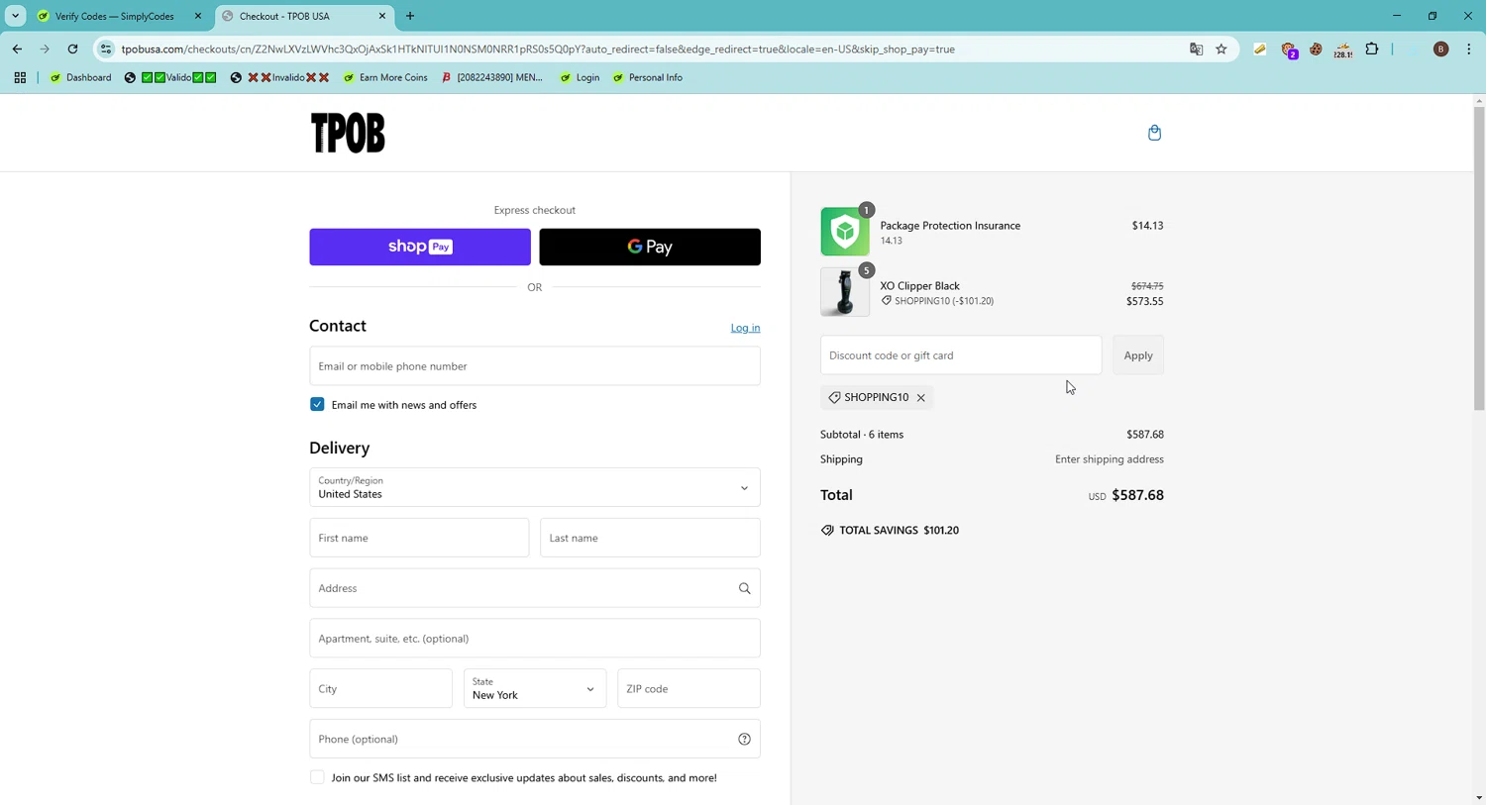Click the Package Protection Insurance thumbnail
Image resolution: width=1486 pixels, height=805 pixels.
pos(845,232)
